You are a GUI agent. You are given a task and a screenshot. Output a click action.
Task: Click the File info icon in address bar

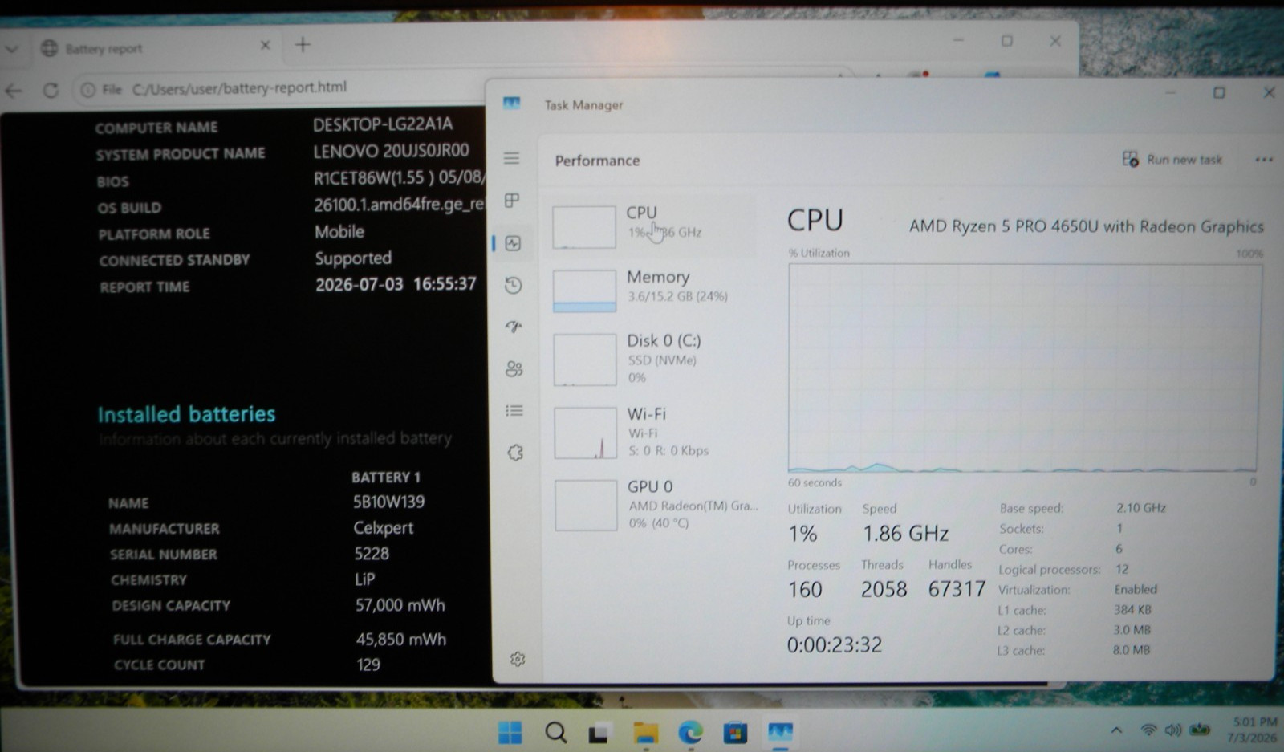87,89
